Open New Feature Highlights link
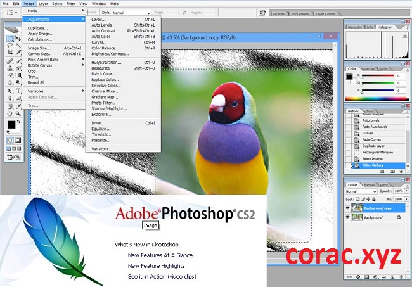This screenshot has width=412, height=287. pyautogui.click(x=157, y=266)
